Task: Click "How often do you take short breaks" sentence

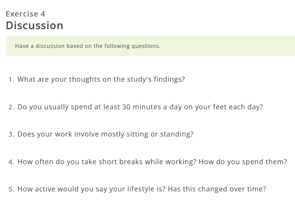Action: click(107, 162)
